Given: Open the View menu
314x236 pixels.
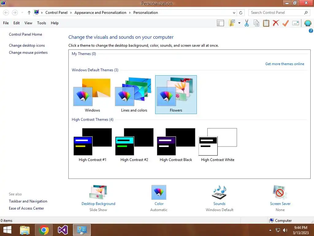Looking at the screenshot, I should pyautogui.click(x=28, y=23).
